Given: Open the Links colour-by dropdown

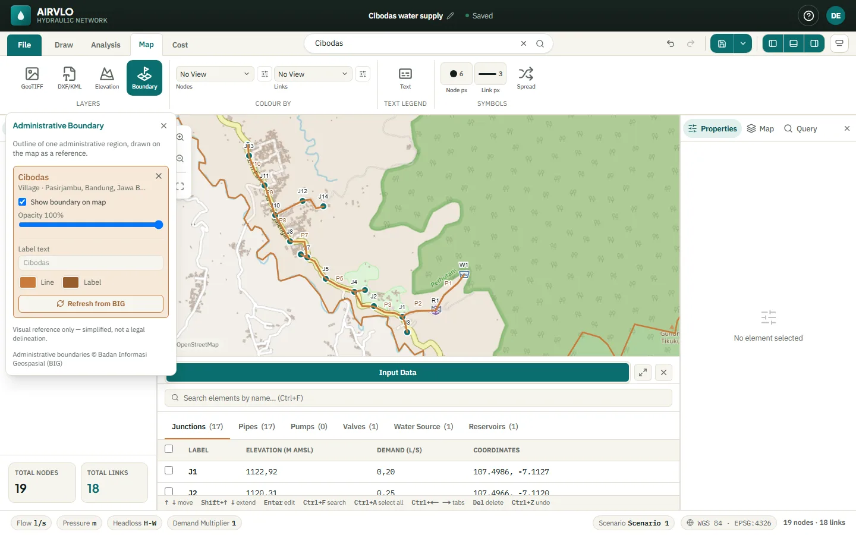Looking at the screenshot, I should click(x=313, y=74).
